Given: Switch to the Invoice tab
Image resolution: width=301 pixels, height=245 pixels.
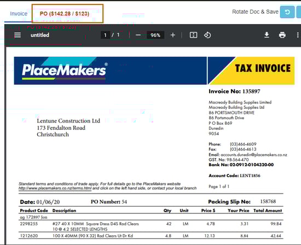Looking at the screenshot, I should pos(19,14).
